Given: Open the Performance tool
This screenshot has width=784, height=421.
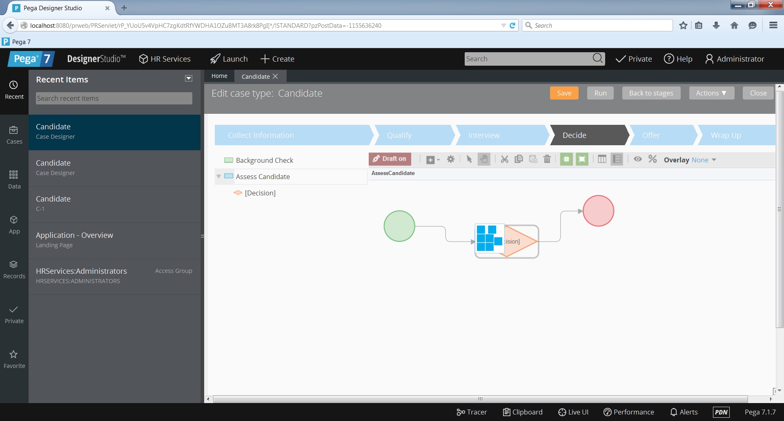Looking at the screenshot, I should pos(629,412).
